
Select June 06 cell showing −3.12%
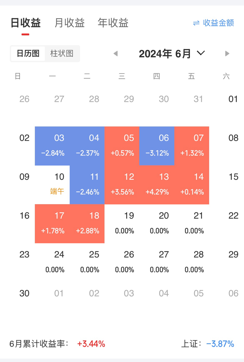(x=157, y=146)
